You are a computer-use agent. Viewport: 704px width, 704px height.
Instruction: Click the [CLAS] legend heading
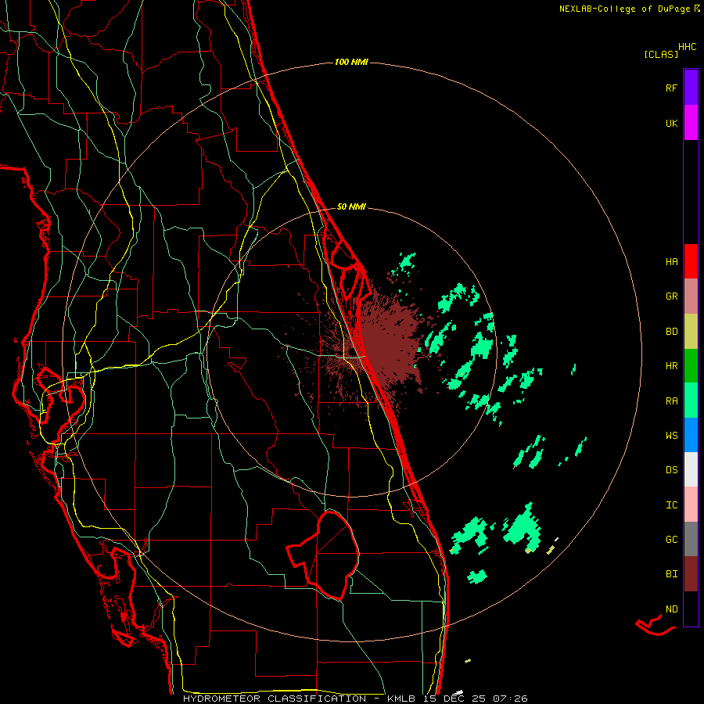coord(661,54)
